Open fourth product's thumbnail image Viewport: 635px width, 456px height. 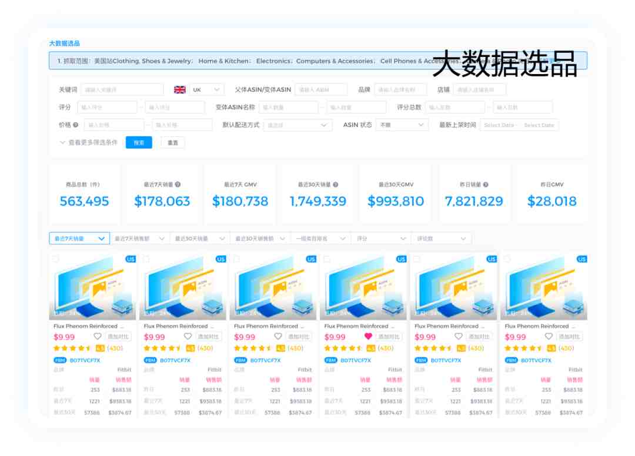(363, 286)
